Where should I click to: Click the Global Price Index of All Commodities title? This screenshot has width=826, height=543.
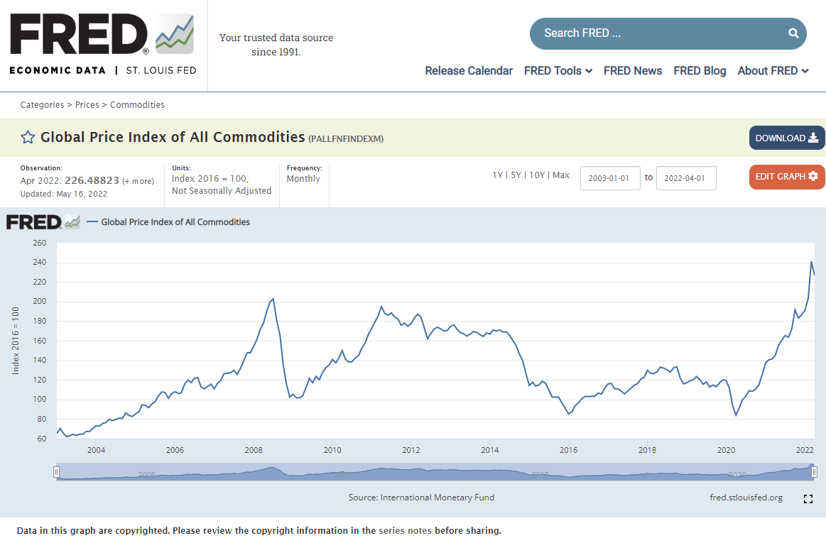(173, 137)
